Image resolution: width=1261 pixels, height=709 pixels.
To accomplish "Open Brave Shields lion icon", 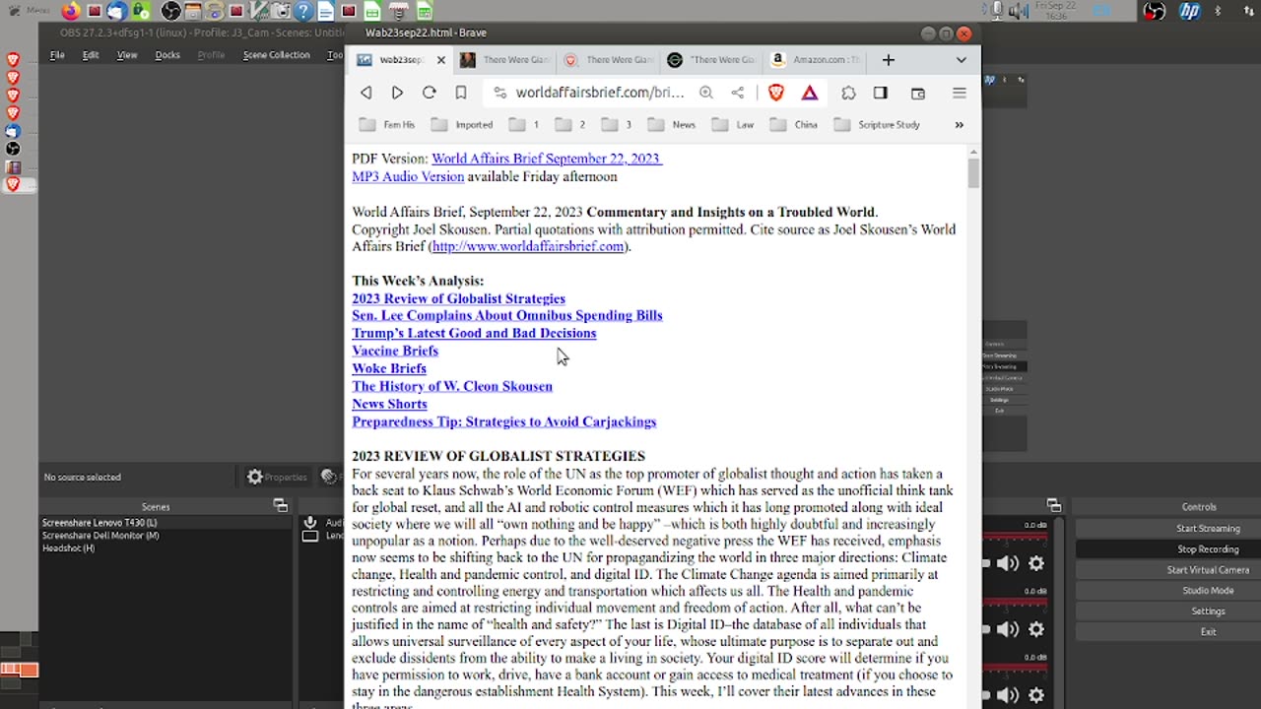I will click(776, 93).
